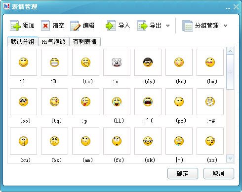Click the 确定 confirm button
Viewport: 242px width, 192px height.
tap(183, 173)
